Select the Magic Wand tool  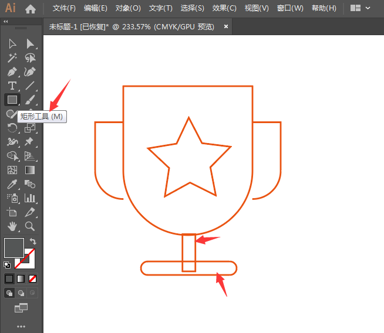click(x=12, y=58)
